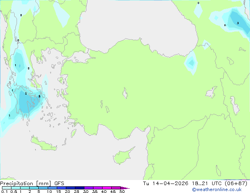Pick the 15–20 mm blue legend swatch

click(61, 188)
